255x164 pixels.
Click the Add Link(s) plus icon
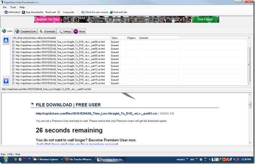click(x=6, y=12)
